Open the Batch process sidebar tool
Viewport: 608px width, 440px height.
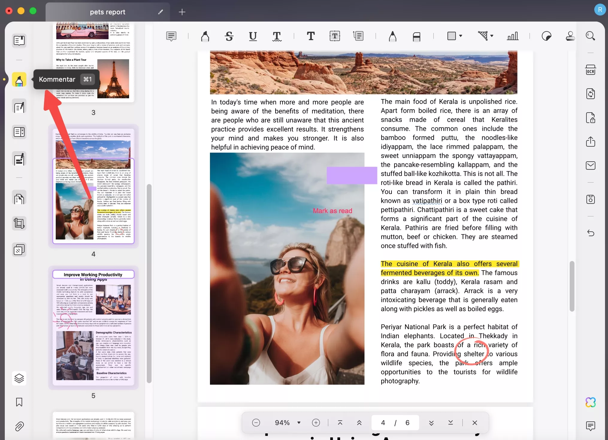coord(19,250)
